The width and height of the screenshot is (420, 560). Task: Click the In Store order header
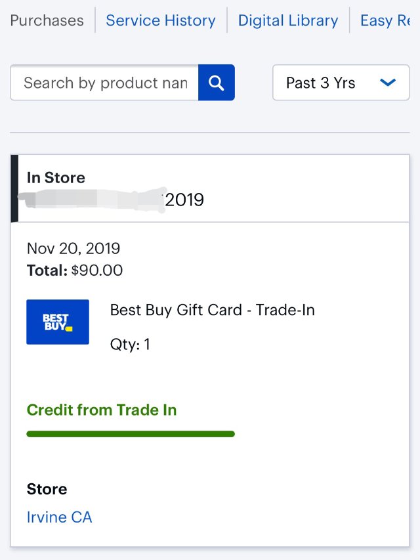56,177
